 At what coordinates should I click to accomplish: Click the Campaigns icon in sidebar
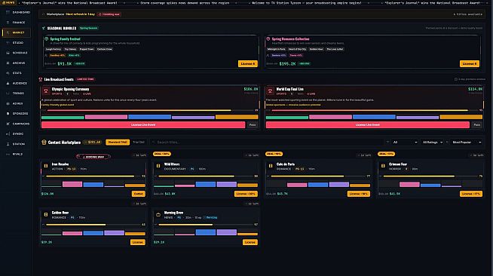8,124
